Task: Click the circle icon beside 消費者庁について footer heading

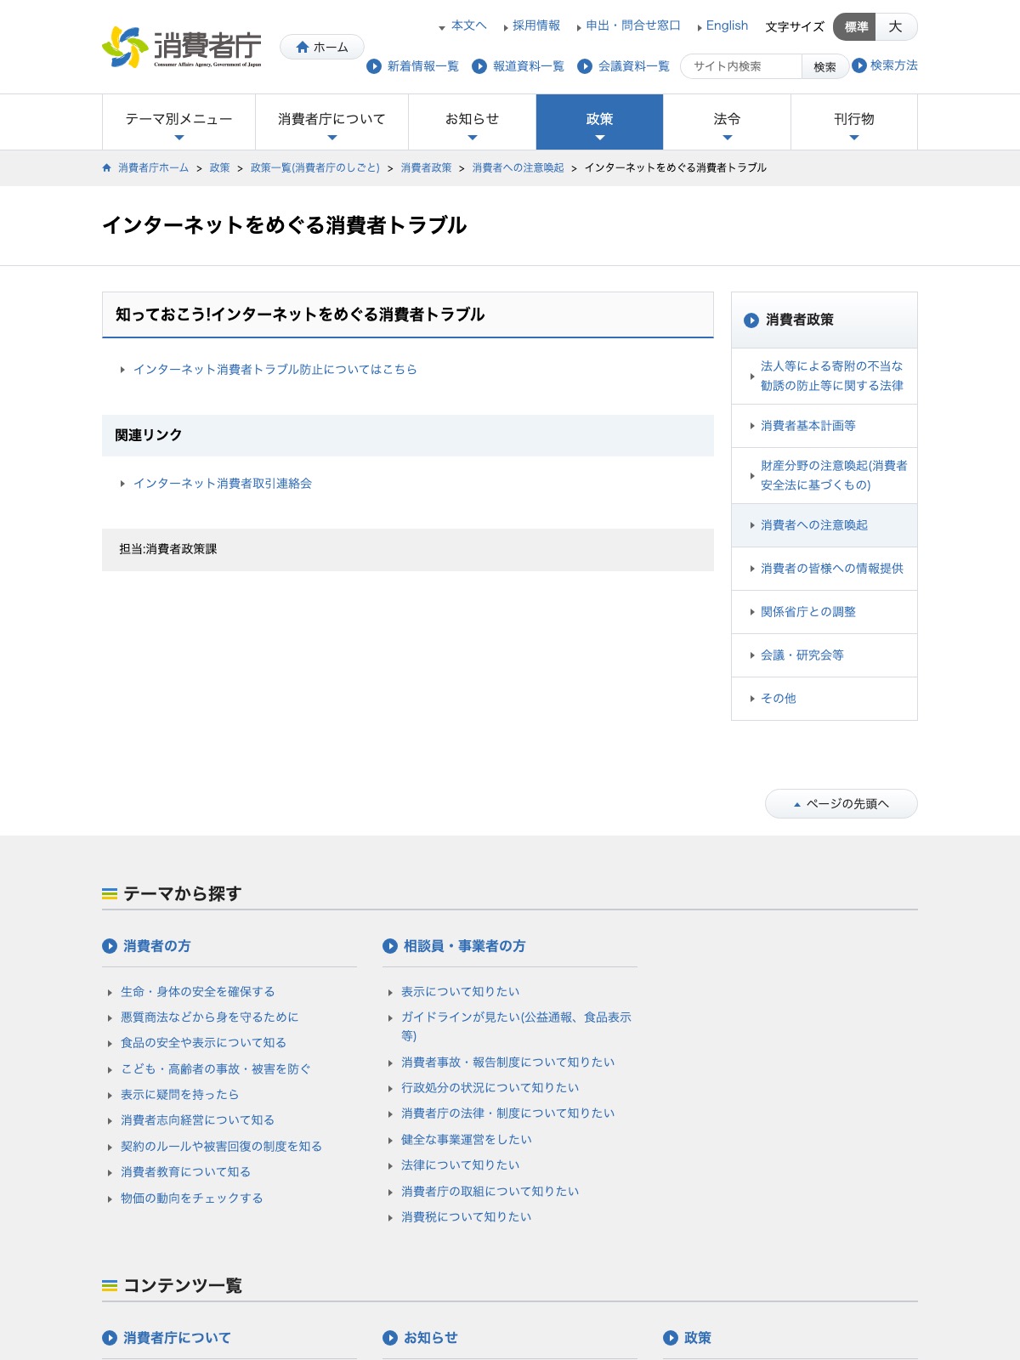Action: click(x=110, y=1338)
